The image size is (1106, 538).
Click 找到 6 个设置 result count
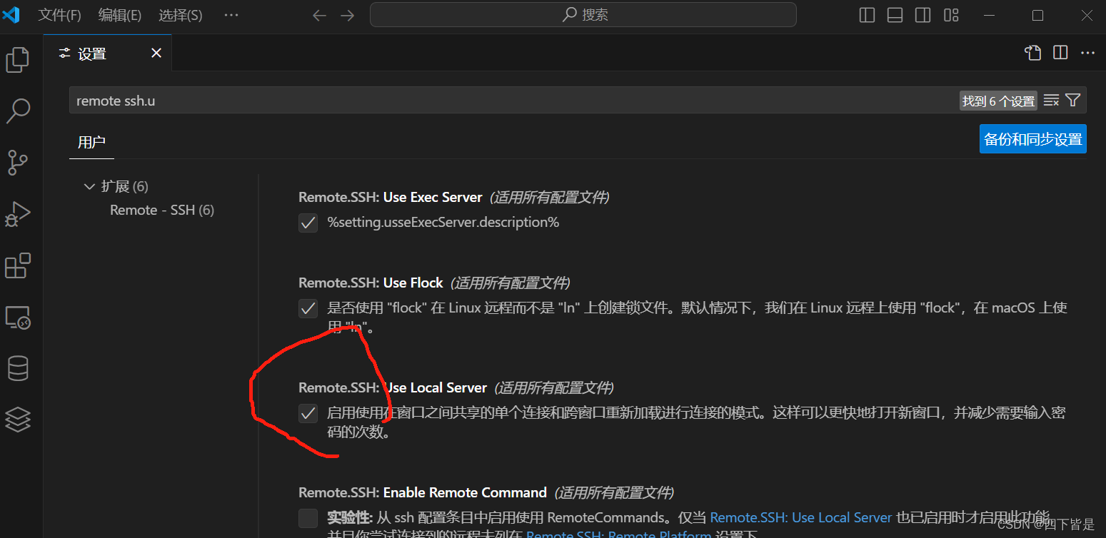coord(998,101)
